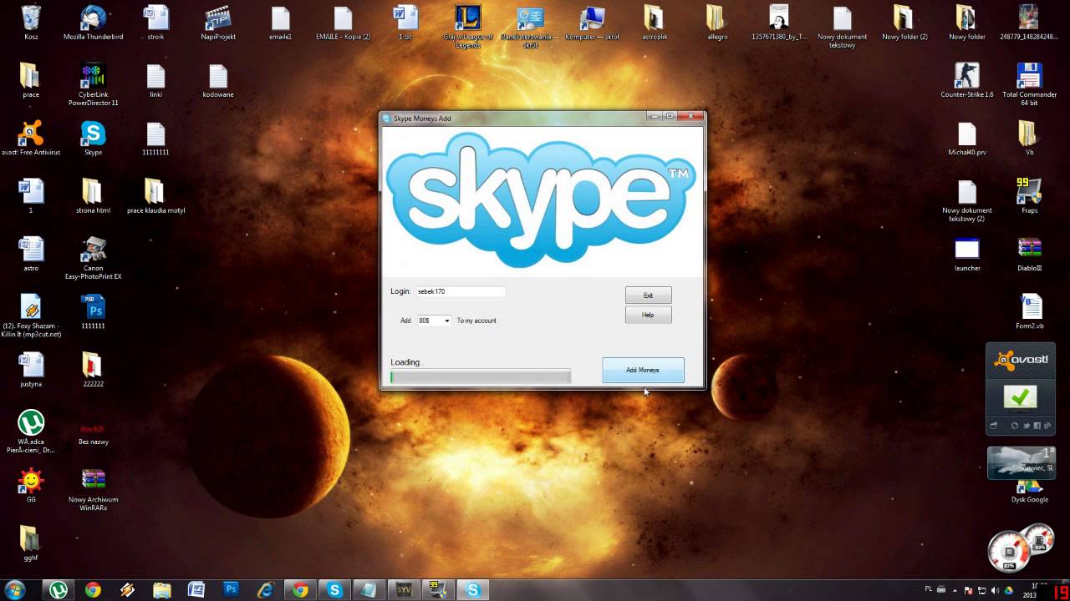Select the Foxy Shazam mp3 file icon

(x=31, y=316)
